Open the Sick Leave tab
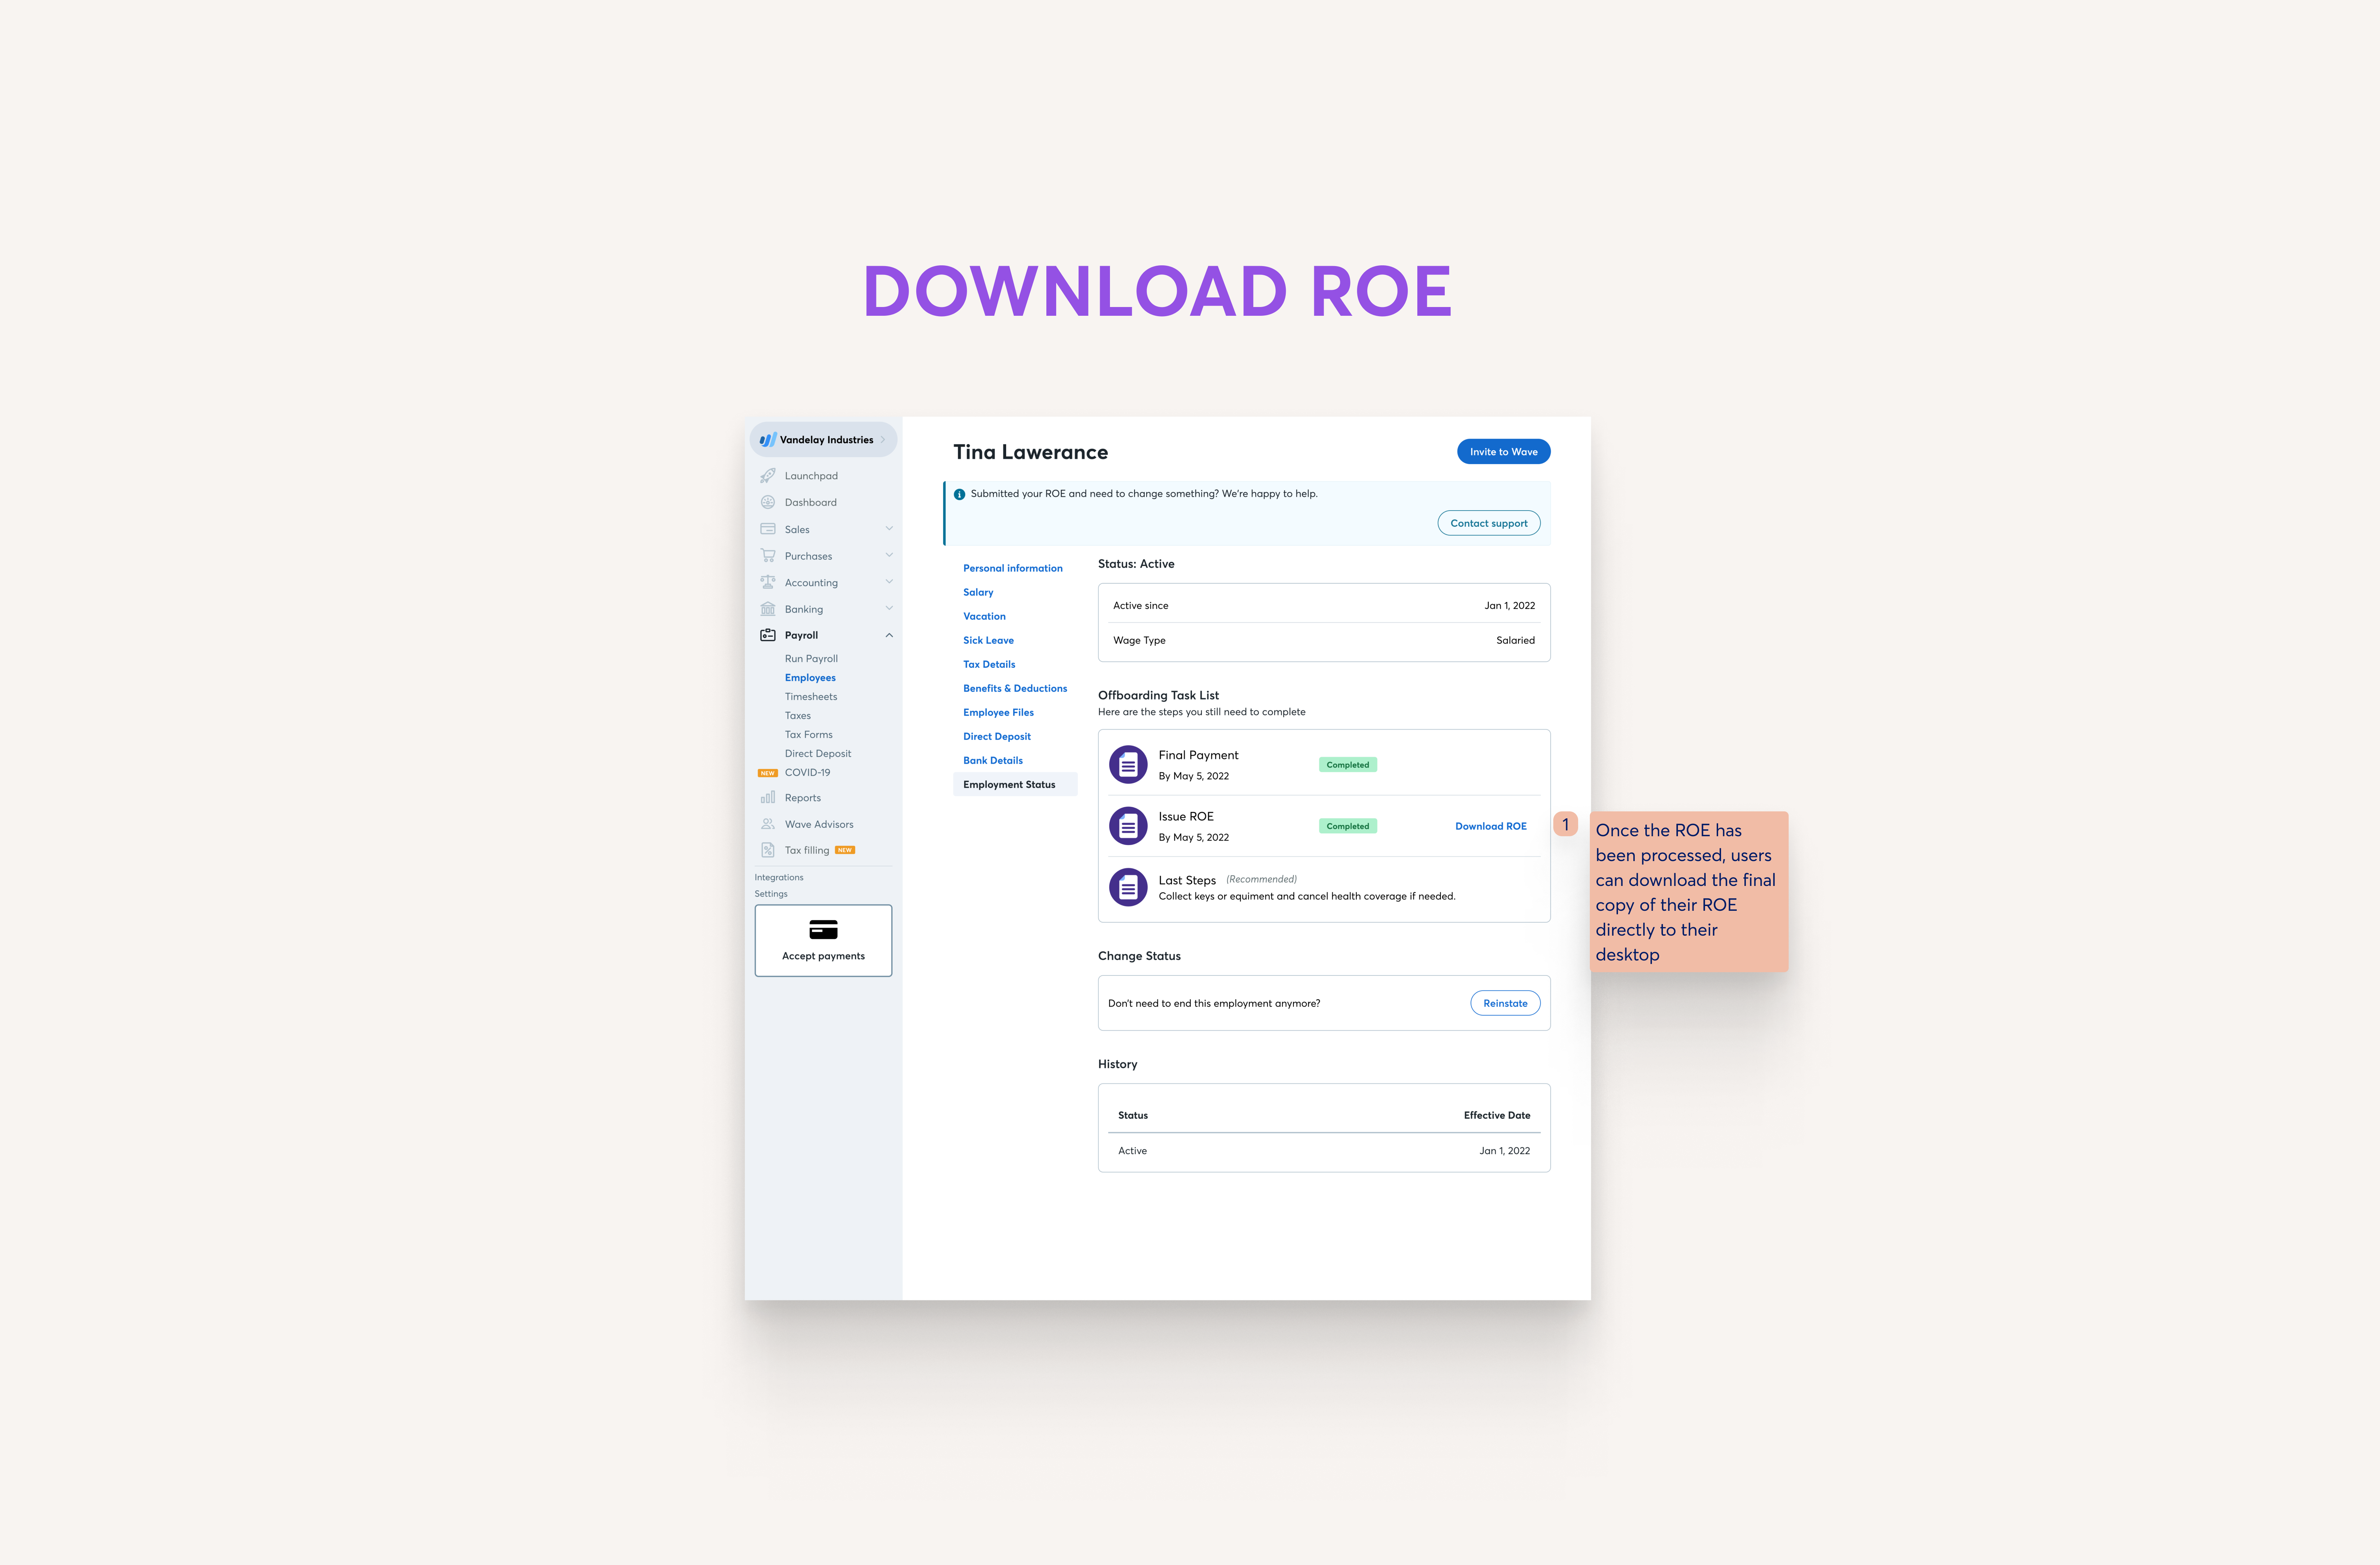 pyautogui.click(x=988, y=640)
